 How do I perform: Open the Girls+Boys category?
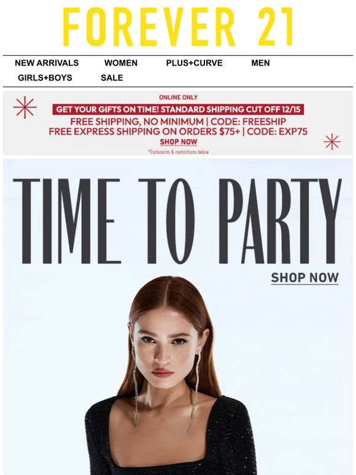point(45,78)
